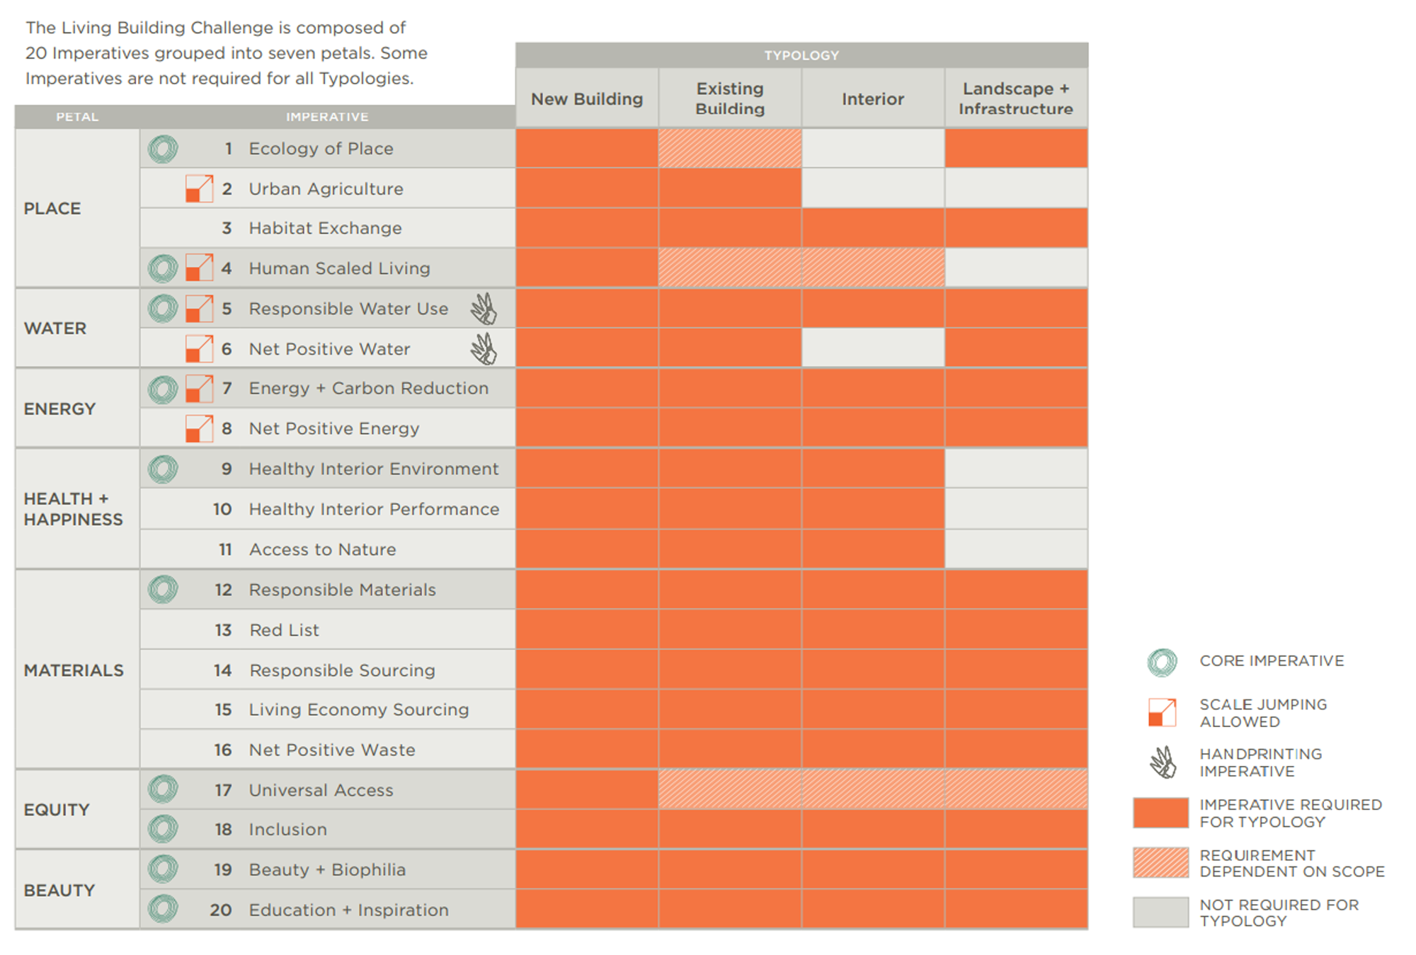Click the MATERIALS petal label
Screen dimensions: 1416x955
(x=74, y=670)
